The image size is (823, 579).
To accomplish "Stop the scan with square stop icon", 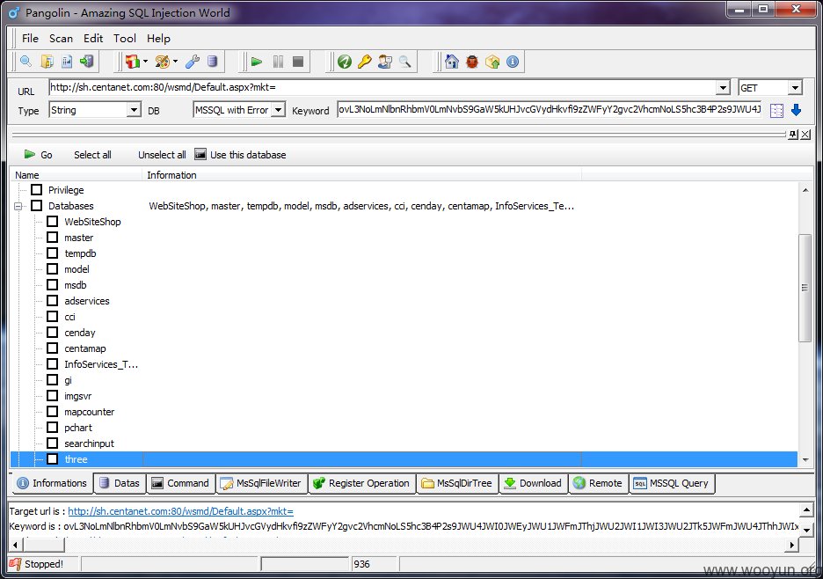I will (298, 62).
